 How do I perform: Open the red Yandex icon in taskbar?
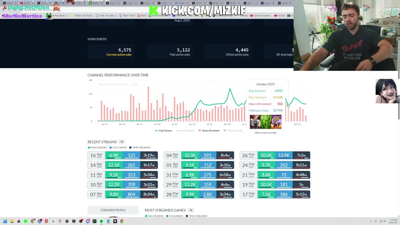pyautogui.click(x=46, y=221)
